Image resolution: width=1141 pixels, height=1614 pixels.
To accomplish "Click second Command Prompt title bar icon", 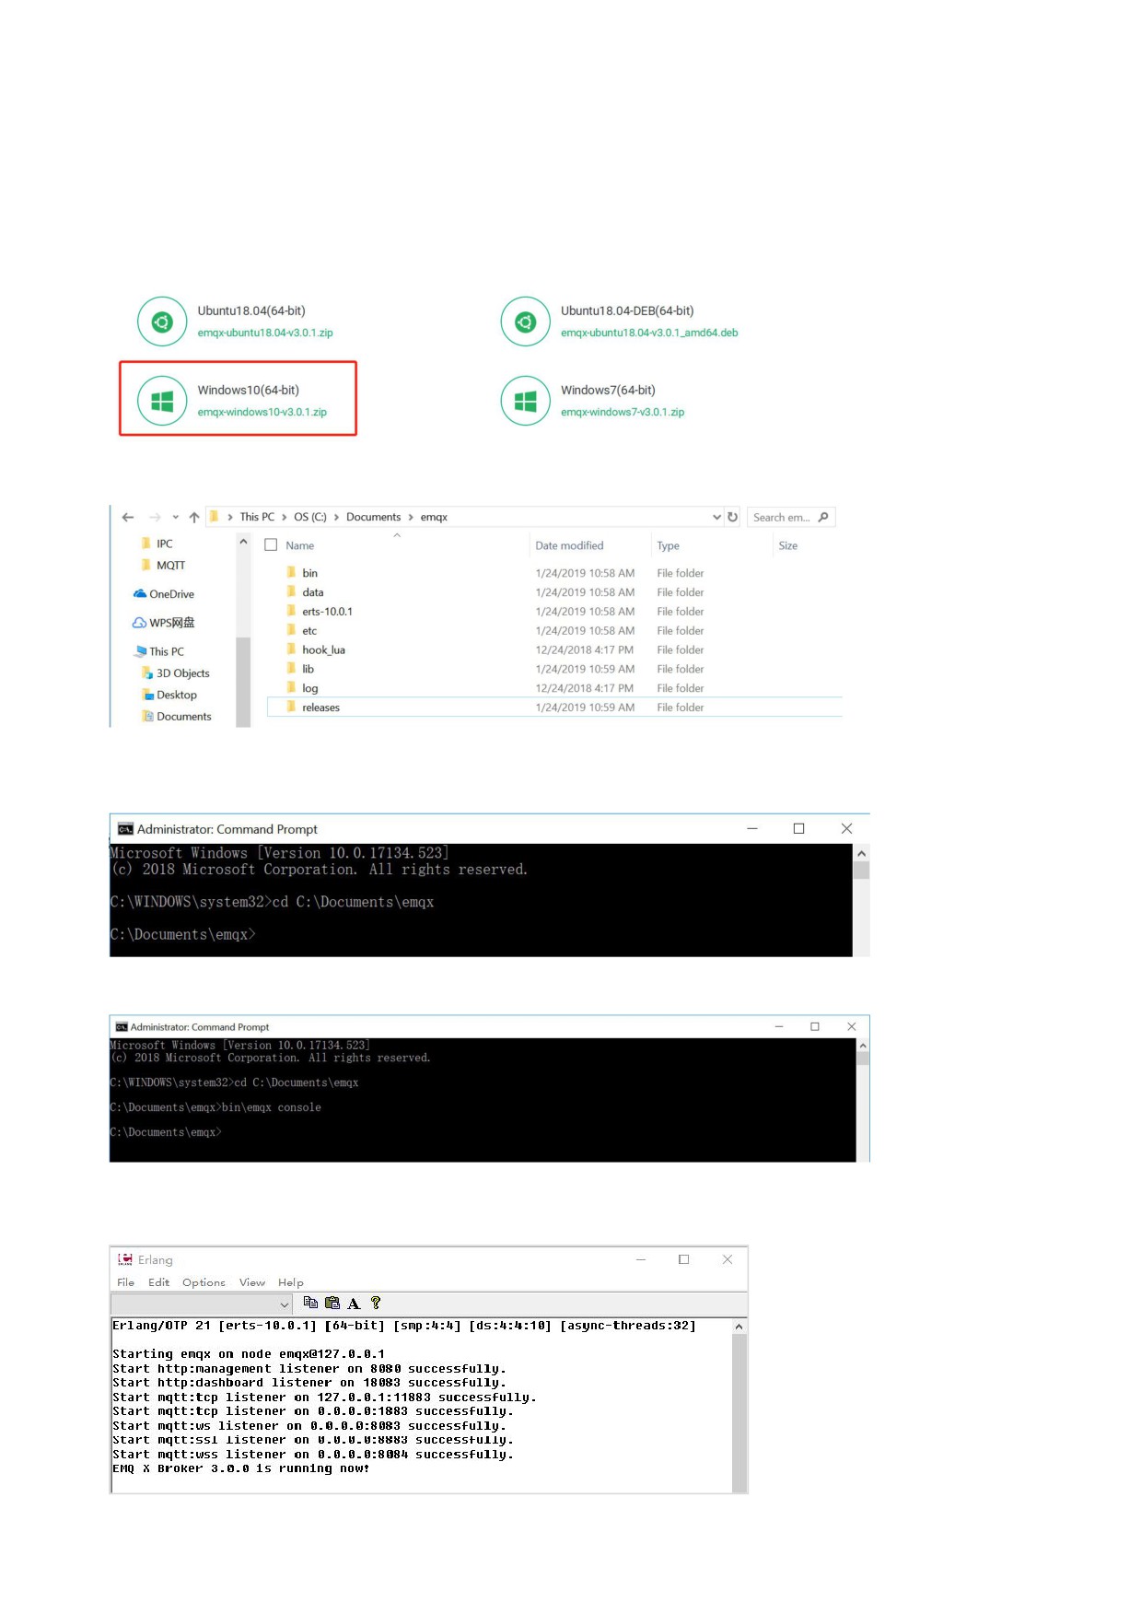I will tap(121, 1027).
